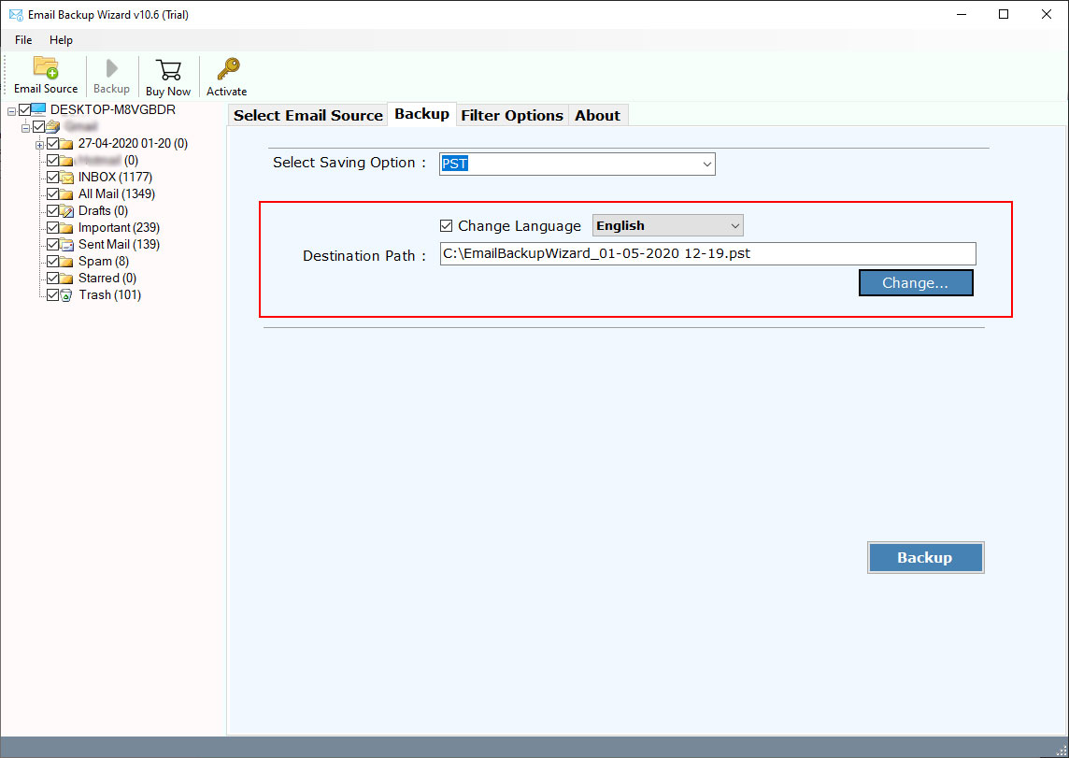
Task: Select the Starred (0) tree label
Action: [107, 279]
